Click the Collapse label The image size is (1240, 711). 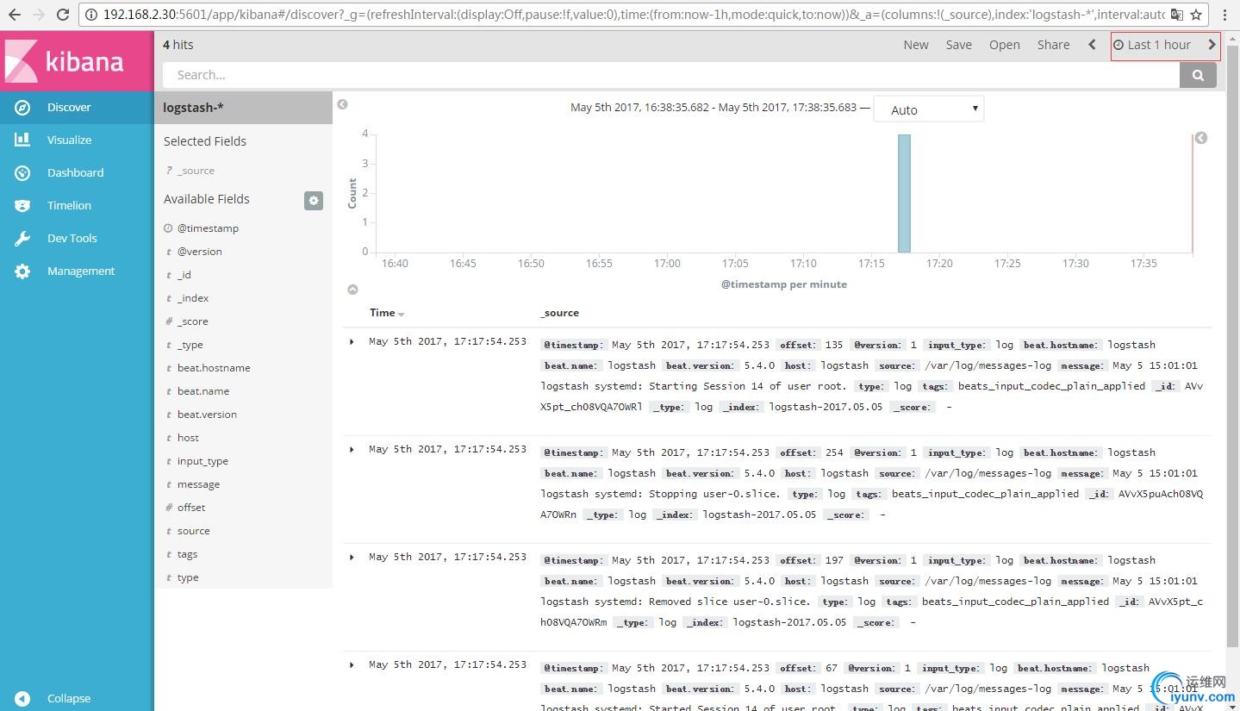click(69, 699)
